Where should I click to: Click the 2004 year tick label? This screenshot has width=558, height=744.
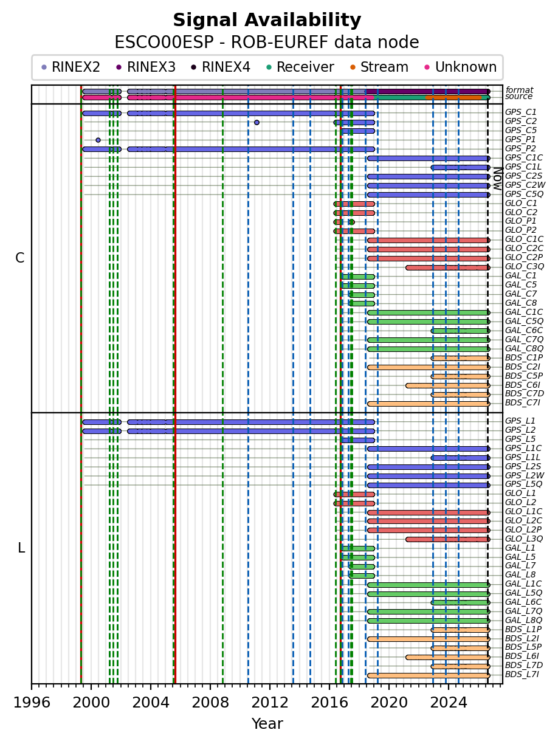(151, 703)
